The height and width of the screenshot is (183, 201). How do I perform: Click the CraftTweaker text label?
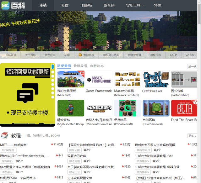pos(152,91)
